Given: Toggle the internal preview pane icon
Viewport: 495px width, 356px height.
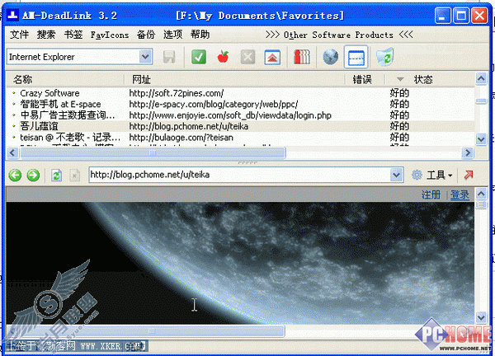Looking at the screenshot, I should [x=356, y=57].
